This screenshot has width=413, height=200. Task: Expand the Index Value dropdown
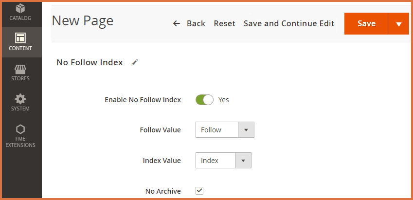point(243,161)
